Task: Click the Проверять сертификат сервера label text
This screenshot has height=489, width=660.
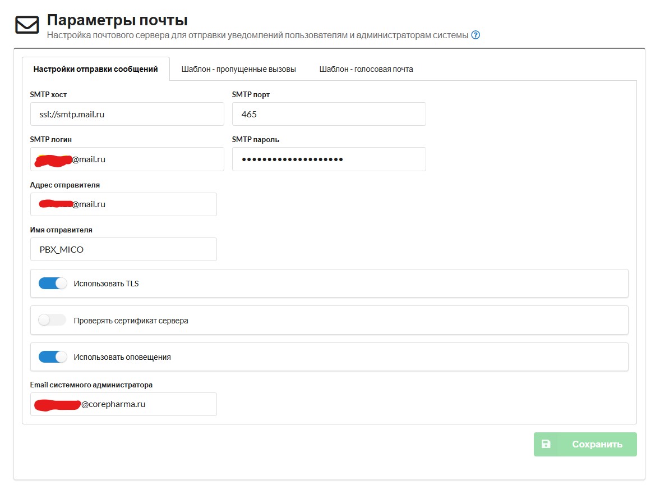Action: (x=131, y=321)
